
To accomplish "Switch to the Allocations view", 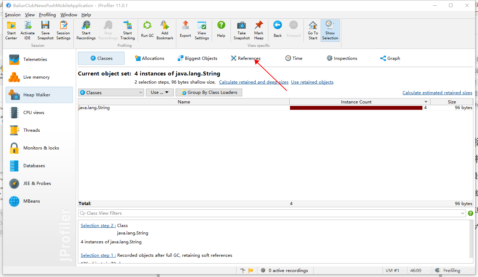I will pyautogui.click(x=149, y=58).
